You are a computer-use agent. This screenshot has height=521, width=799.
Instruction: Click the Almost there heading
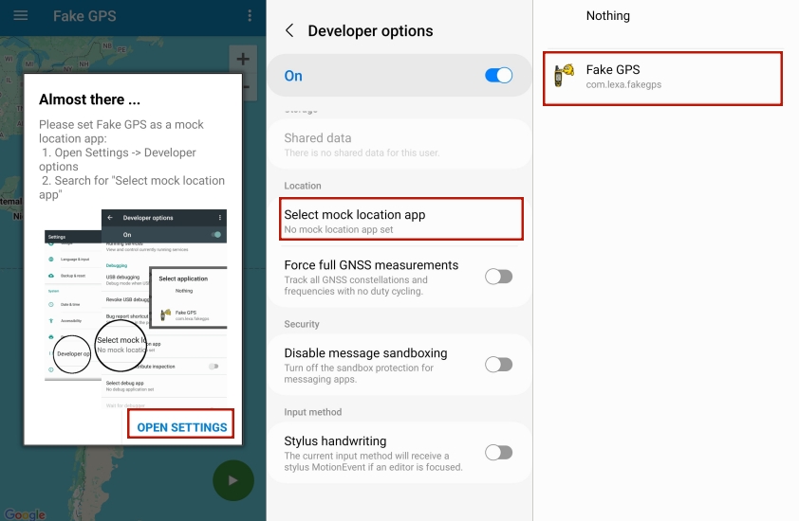point(90,99)
